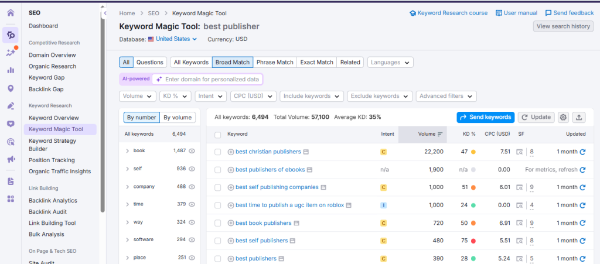600x264 pixels.
Task: Click the table settings gear icon
Action: pyautogui.click(x=563, y=117)
